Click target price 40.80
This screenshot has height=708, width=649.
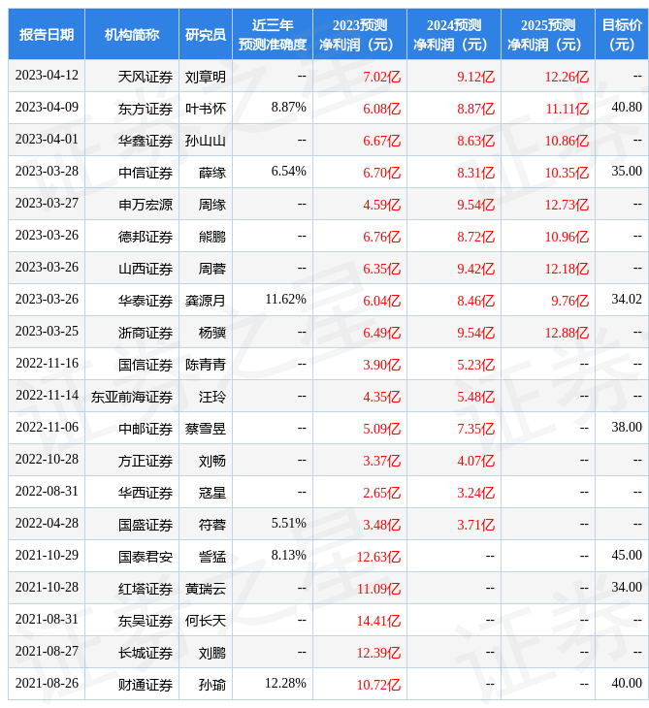pos(627,107)
